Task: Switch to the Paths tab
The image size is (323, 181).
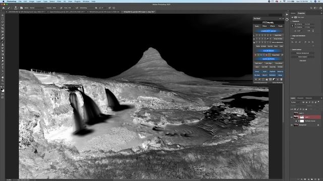Action: [309, 98]
